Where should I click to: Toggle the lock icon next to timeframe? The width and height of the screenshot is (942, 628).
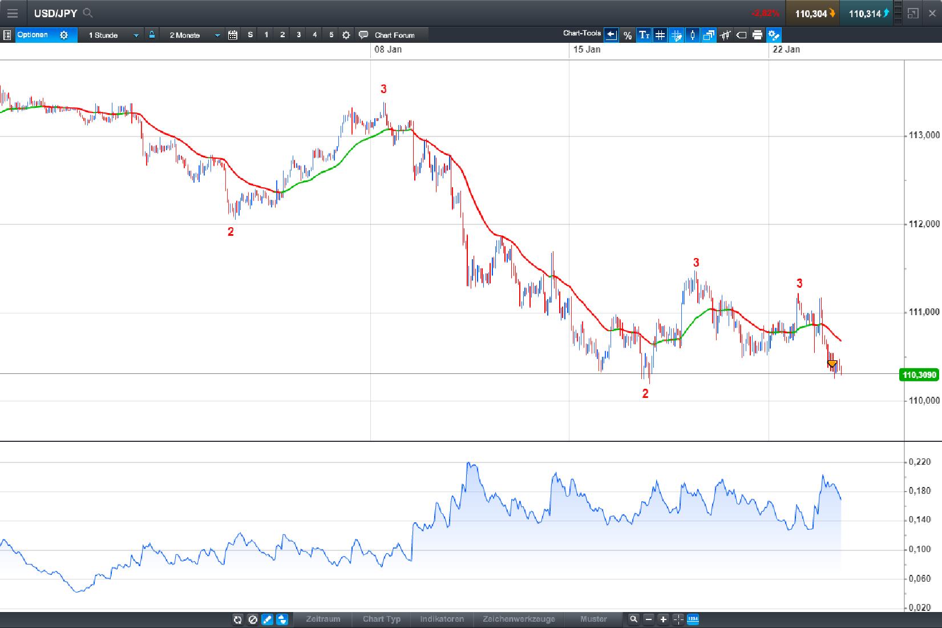151,35
